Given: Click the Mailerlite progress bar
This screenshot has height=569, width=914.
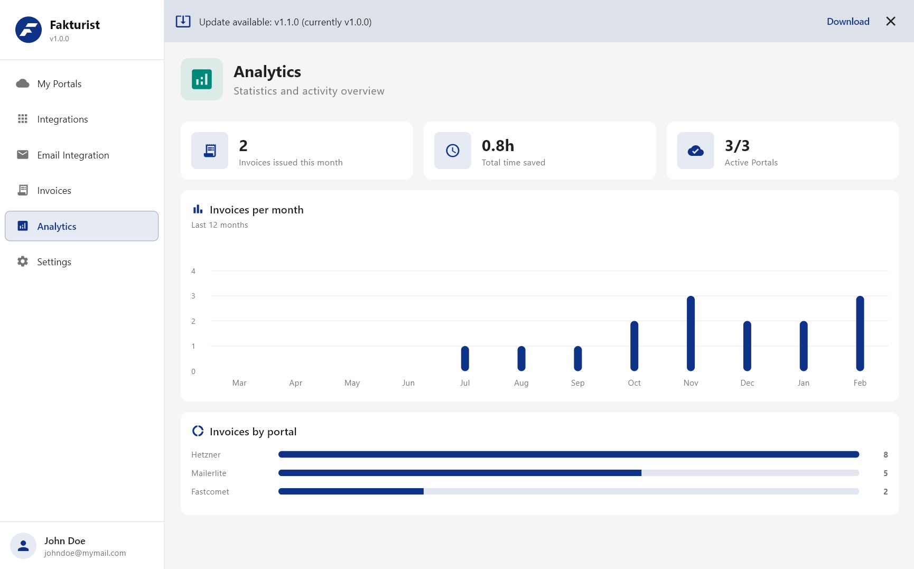Looking at the screenshot, I should coord(568,473).
